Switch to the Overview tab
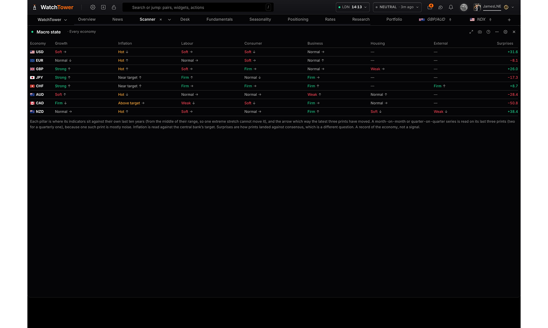Viewport: 548px width, 328px height. 87,19
